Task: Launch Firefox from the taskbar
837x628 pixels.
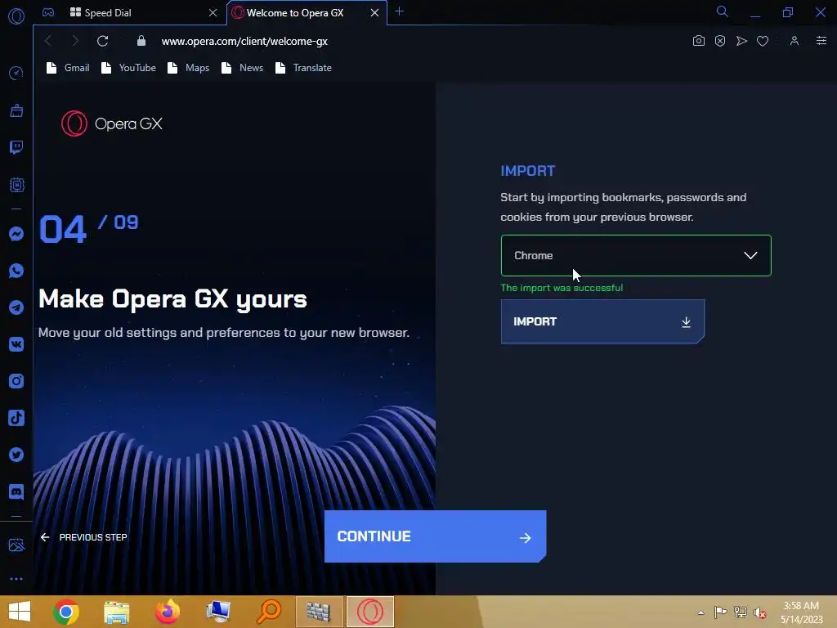Action: [x=167, y=612]
